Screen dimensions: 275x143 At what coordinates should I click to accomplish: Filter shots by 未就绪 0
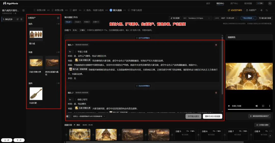pyautogui.click(x=87, y=22)
